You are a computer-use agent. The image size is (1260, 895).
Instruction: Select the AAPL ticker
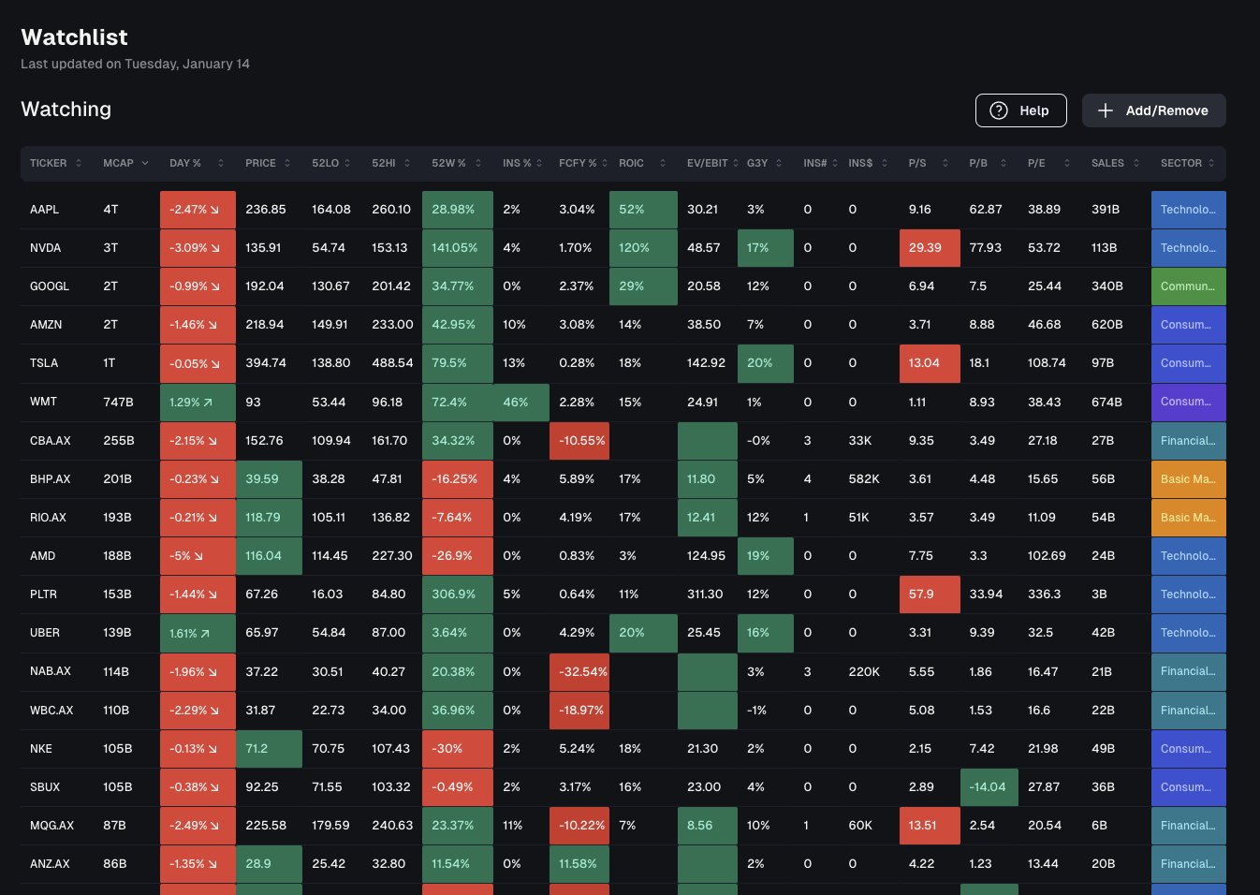(x=44, y=210)
